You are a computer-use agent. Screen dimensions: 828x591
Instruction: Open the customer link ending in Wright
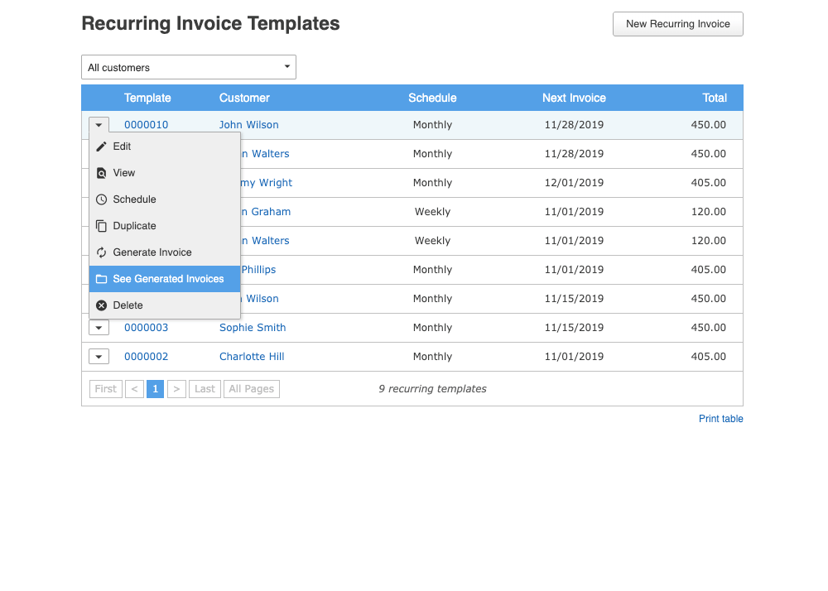267,183
